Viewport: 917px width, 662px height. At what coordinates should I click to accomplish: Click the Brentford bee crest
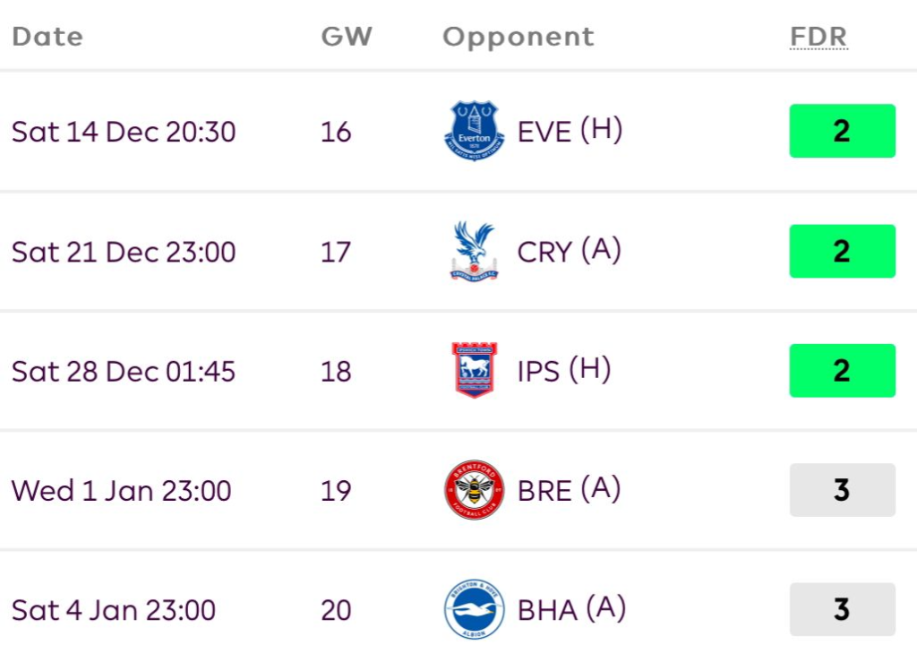tap(475, 490)
